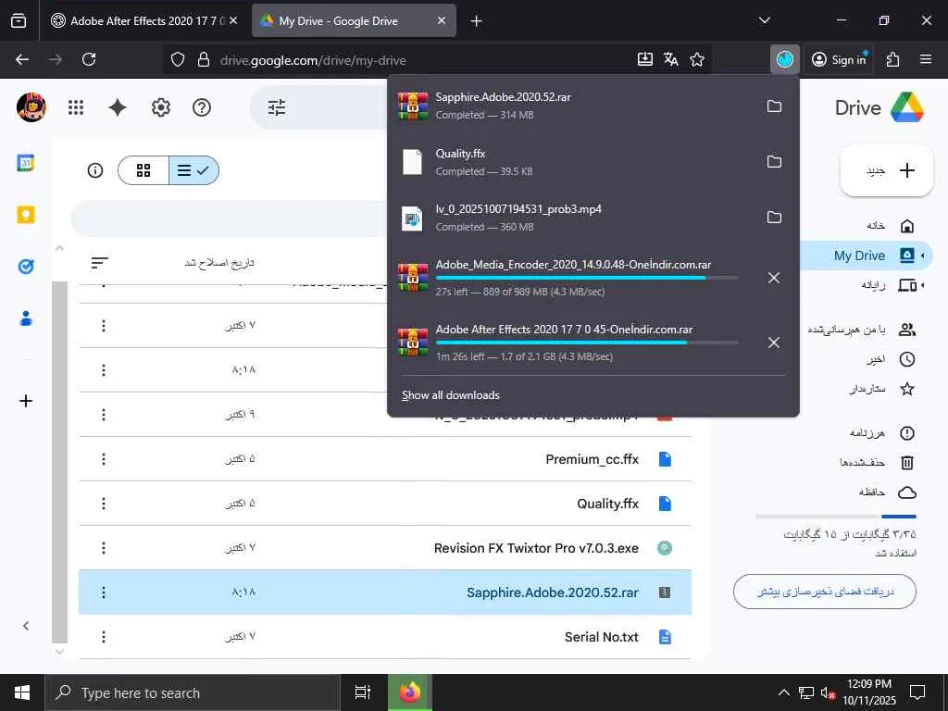Cancel the Adobe After Effects 2020 download
948x711 pixels.
774,343
